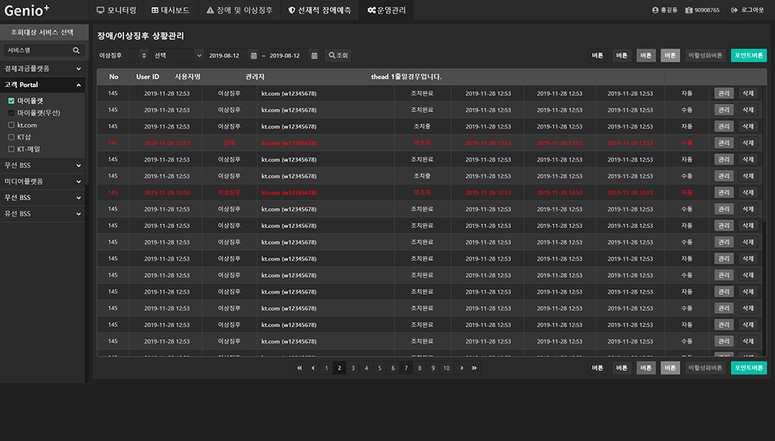Image resolution: width=775 pixels, height=441 pixels.
Task: Click 관리 in the red 이상징후 미조치 row
Action: 724,193
